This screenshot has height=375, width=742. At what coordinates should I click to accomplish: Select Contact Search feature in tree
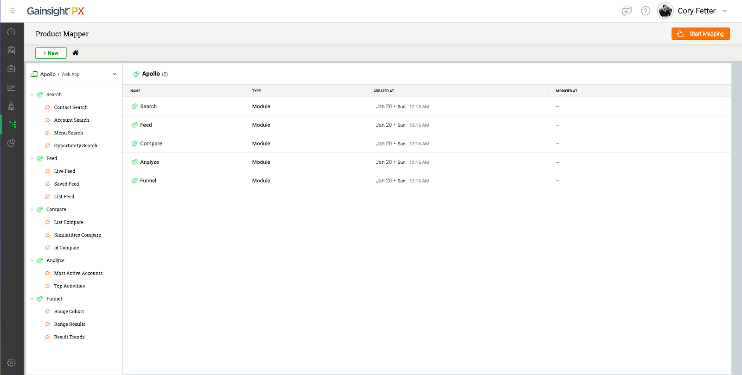pos(70,107)
